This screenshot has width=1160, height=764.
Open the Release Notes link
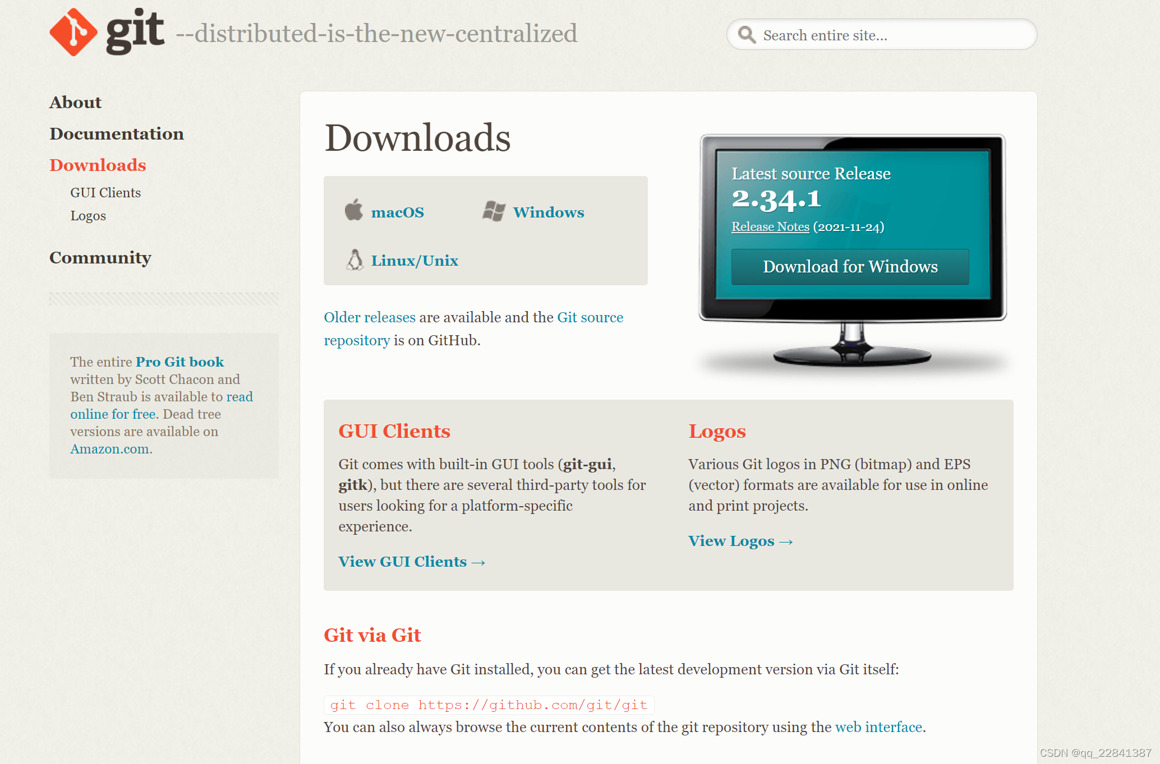pos(770,227)
